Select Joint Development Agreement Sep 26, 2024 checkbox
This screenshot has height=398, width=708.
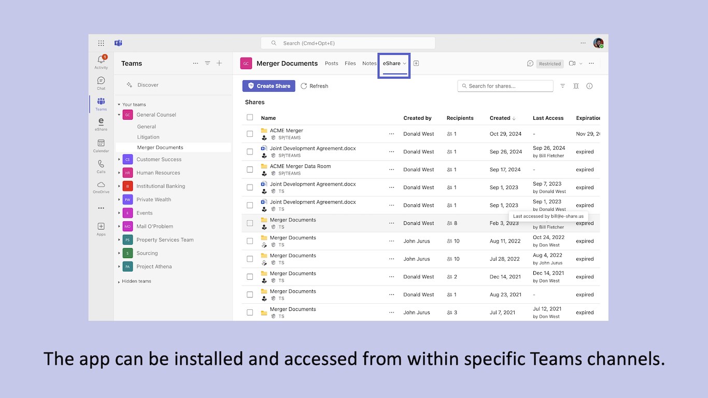coord(250,152)
